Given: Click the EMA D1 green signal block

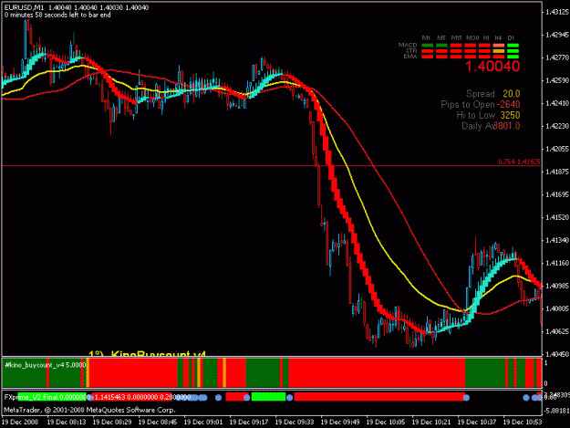Looking at the screenshot, I should [x=513, y=57].
